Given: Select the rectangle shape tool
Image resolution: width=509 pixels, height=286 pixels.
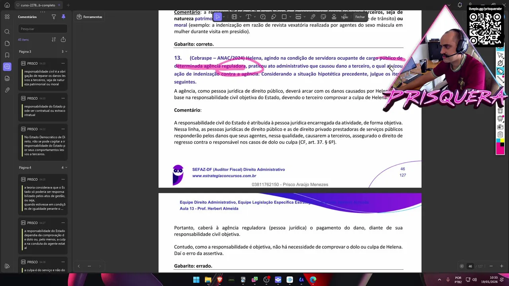Looking at the screenshot, I should tap(284, 17).
